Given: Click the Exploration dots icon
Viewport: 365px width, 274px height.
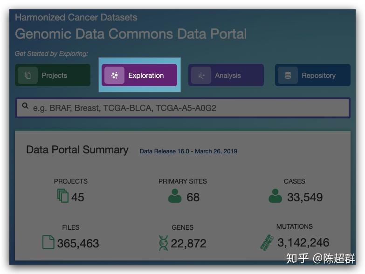Looking at the screenshot, I should click(x=114, y=75).
